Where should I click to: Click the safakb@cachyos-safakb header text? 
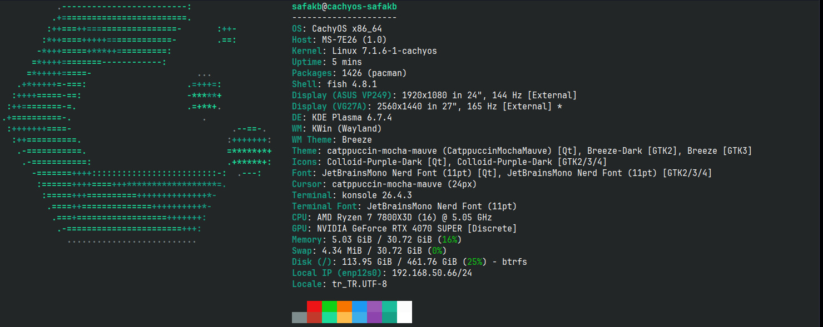pyautogui.click(x=344, y=7)
